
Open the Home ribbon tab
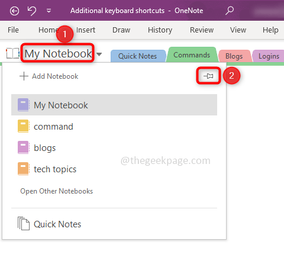(48, 30)
